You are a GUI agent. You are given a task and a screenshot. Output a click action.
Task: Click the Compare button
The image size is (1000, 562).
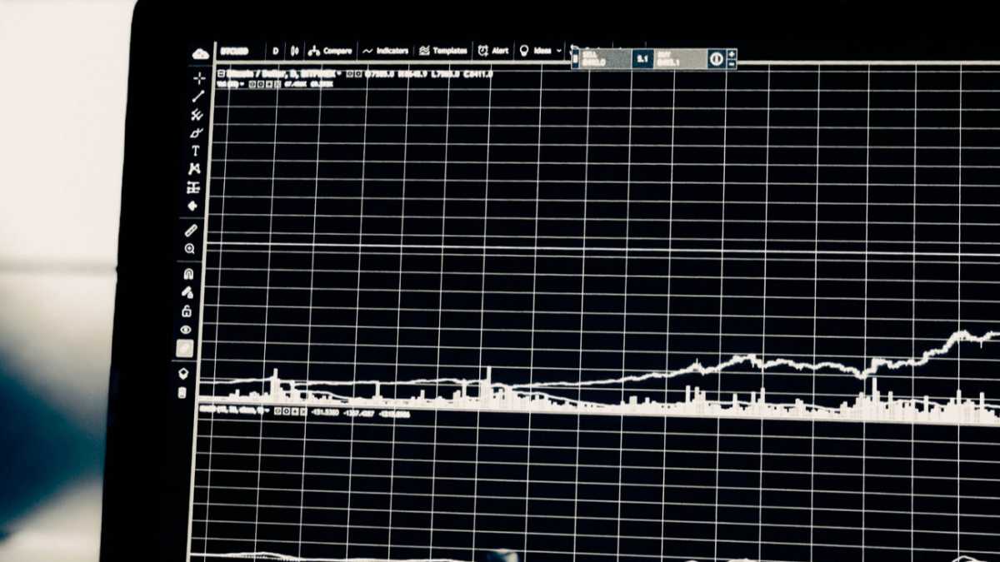pos(330,51)
